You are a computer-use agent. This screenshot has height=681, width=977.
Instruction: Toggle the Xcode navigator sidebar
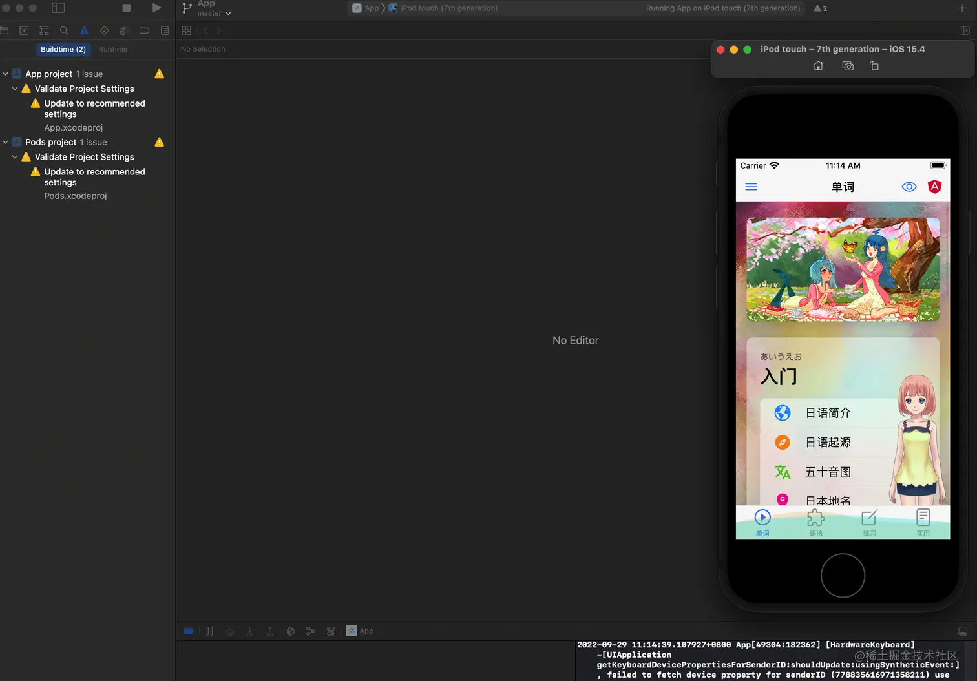58,8
